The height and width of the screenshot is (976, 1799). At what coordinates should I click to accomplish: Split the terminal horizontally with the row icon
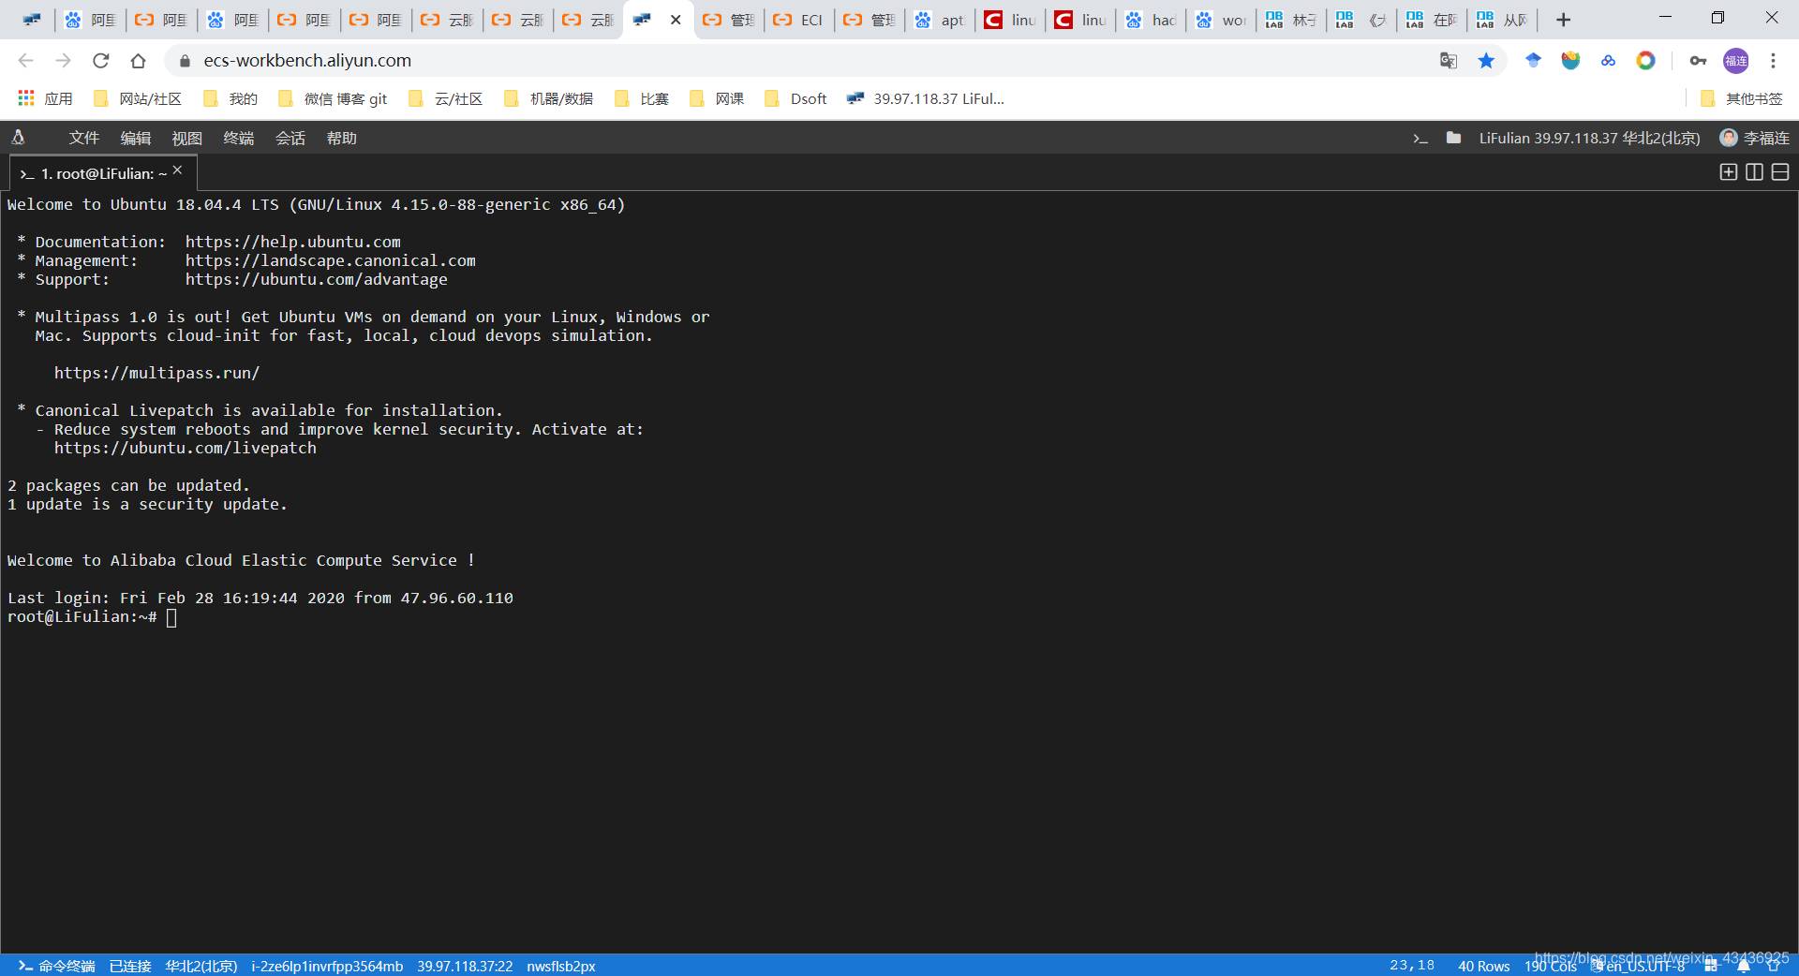1780,171
